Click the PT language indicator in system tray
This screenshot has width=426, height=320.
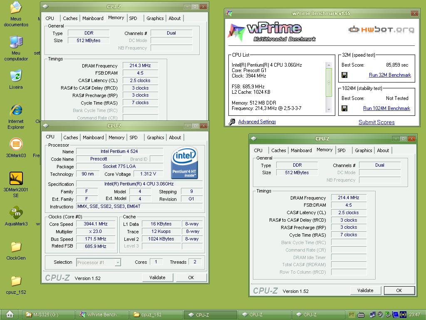coord(352,315)
